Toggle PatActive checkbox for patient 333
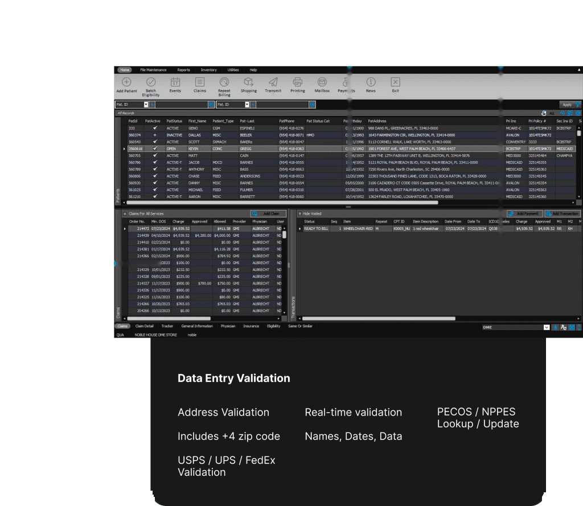This screenshot has width=583, height=506. point(155,128)
